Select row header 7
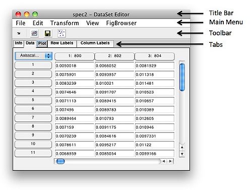The height and width of the screenshot is (190, 252). (x=33, y=118)
